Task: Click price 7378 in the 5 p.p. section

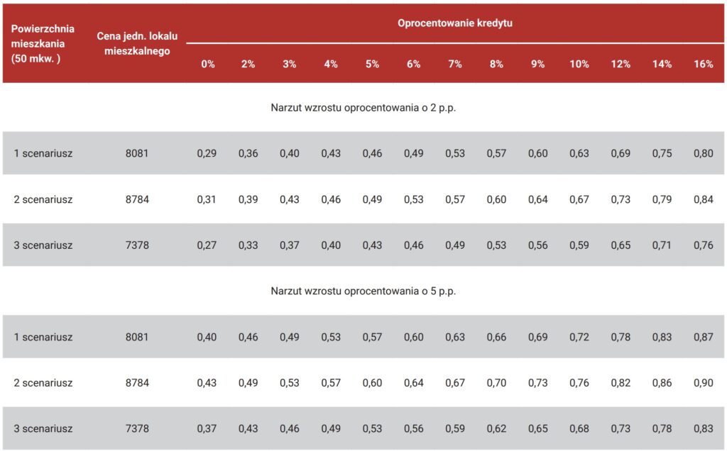Action: 137,428
